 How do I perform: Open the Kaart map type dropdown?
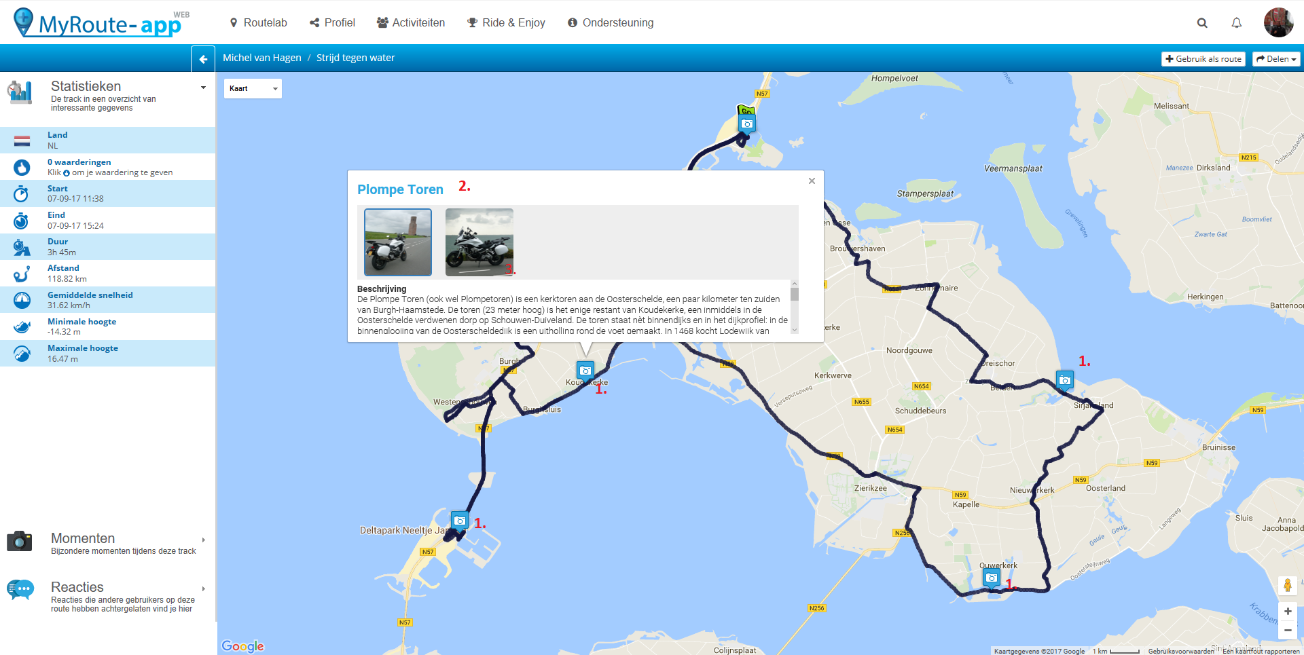click(x=253, y=88)
